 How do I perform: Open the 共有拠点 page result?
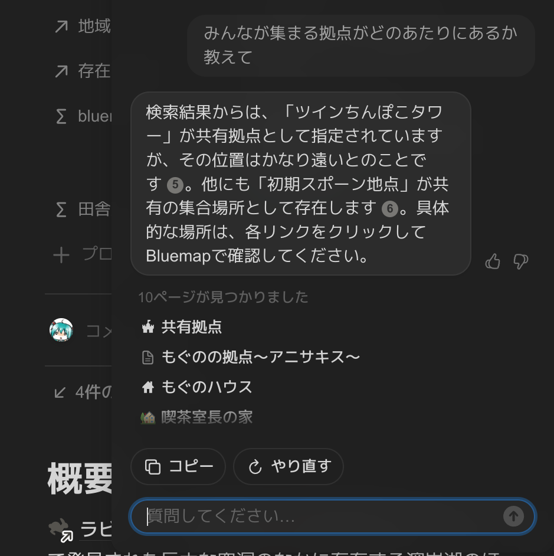191,327
